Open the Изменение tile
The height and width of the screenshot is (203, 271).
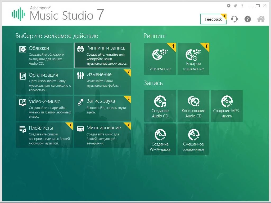coord(102,82)
